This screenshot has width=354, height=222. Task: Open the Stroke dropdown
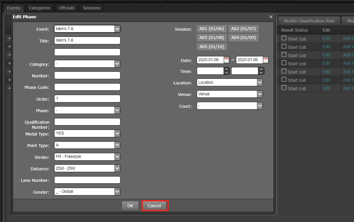coord(117,156)
